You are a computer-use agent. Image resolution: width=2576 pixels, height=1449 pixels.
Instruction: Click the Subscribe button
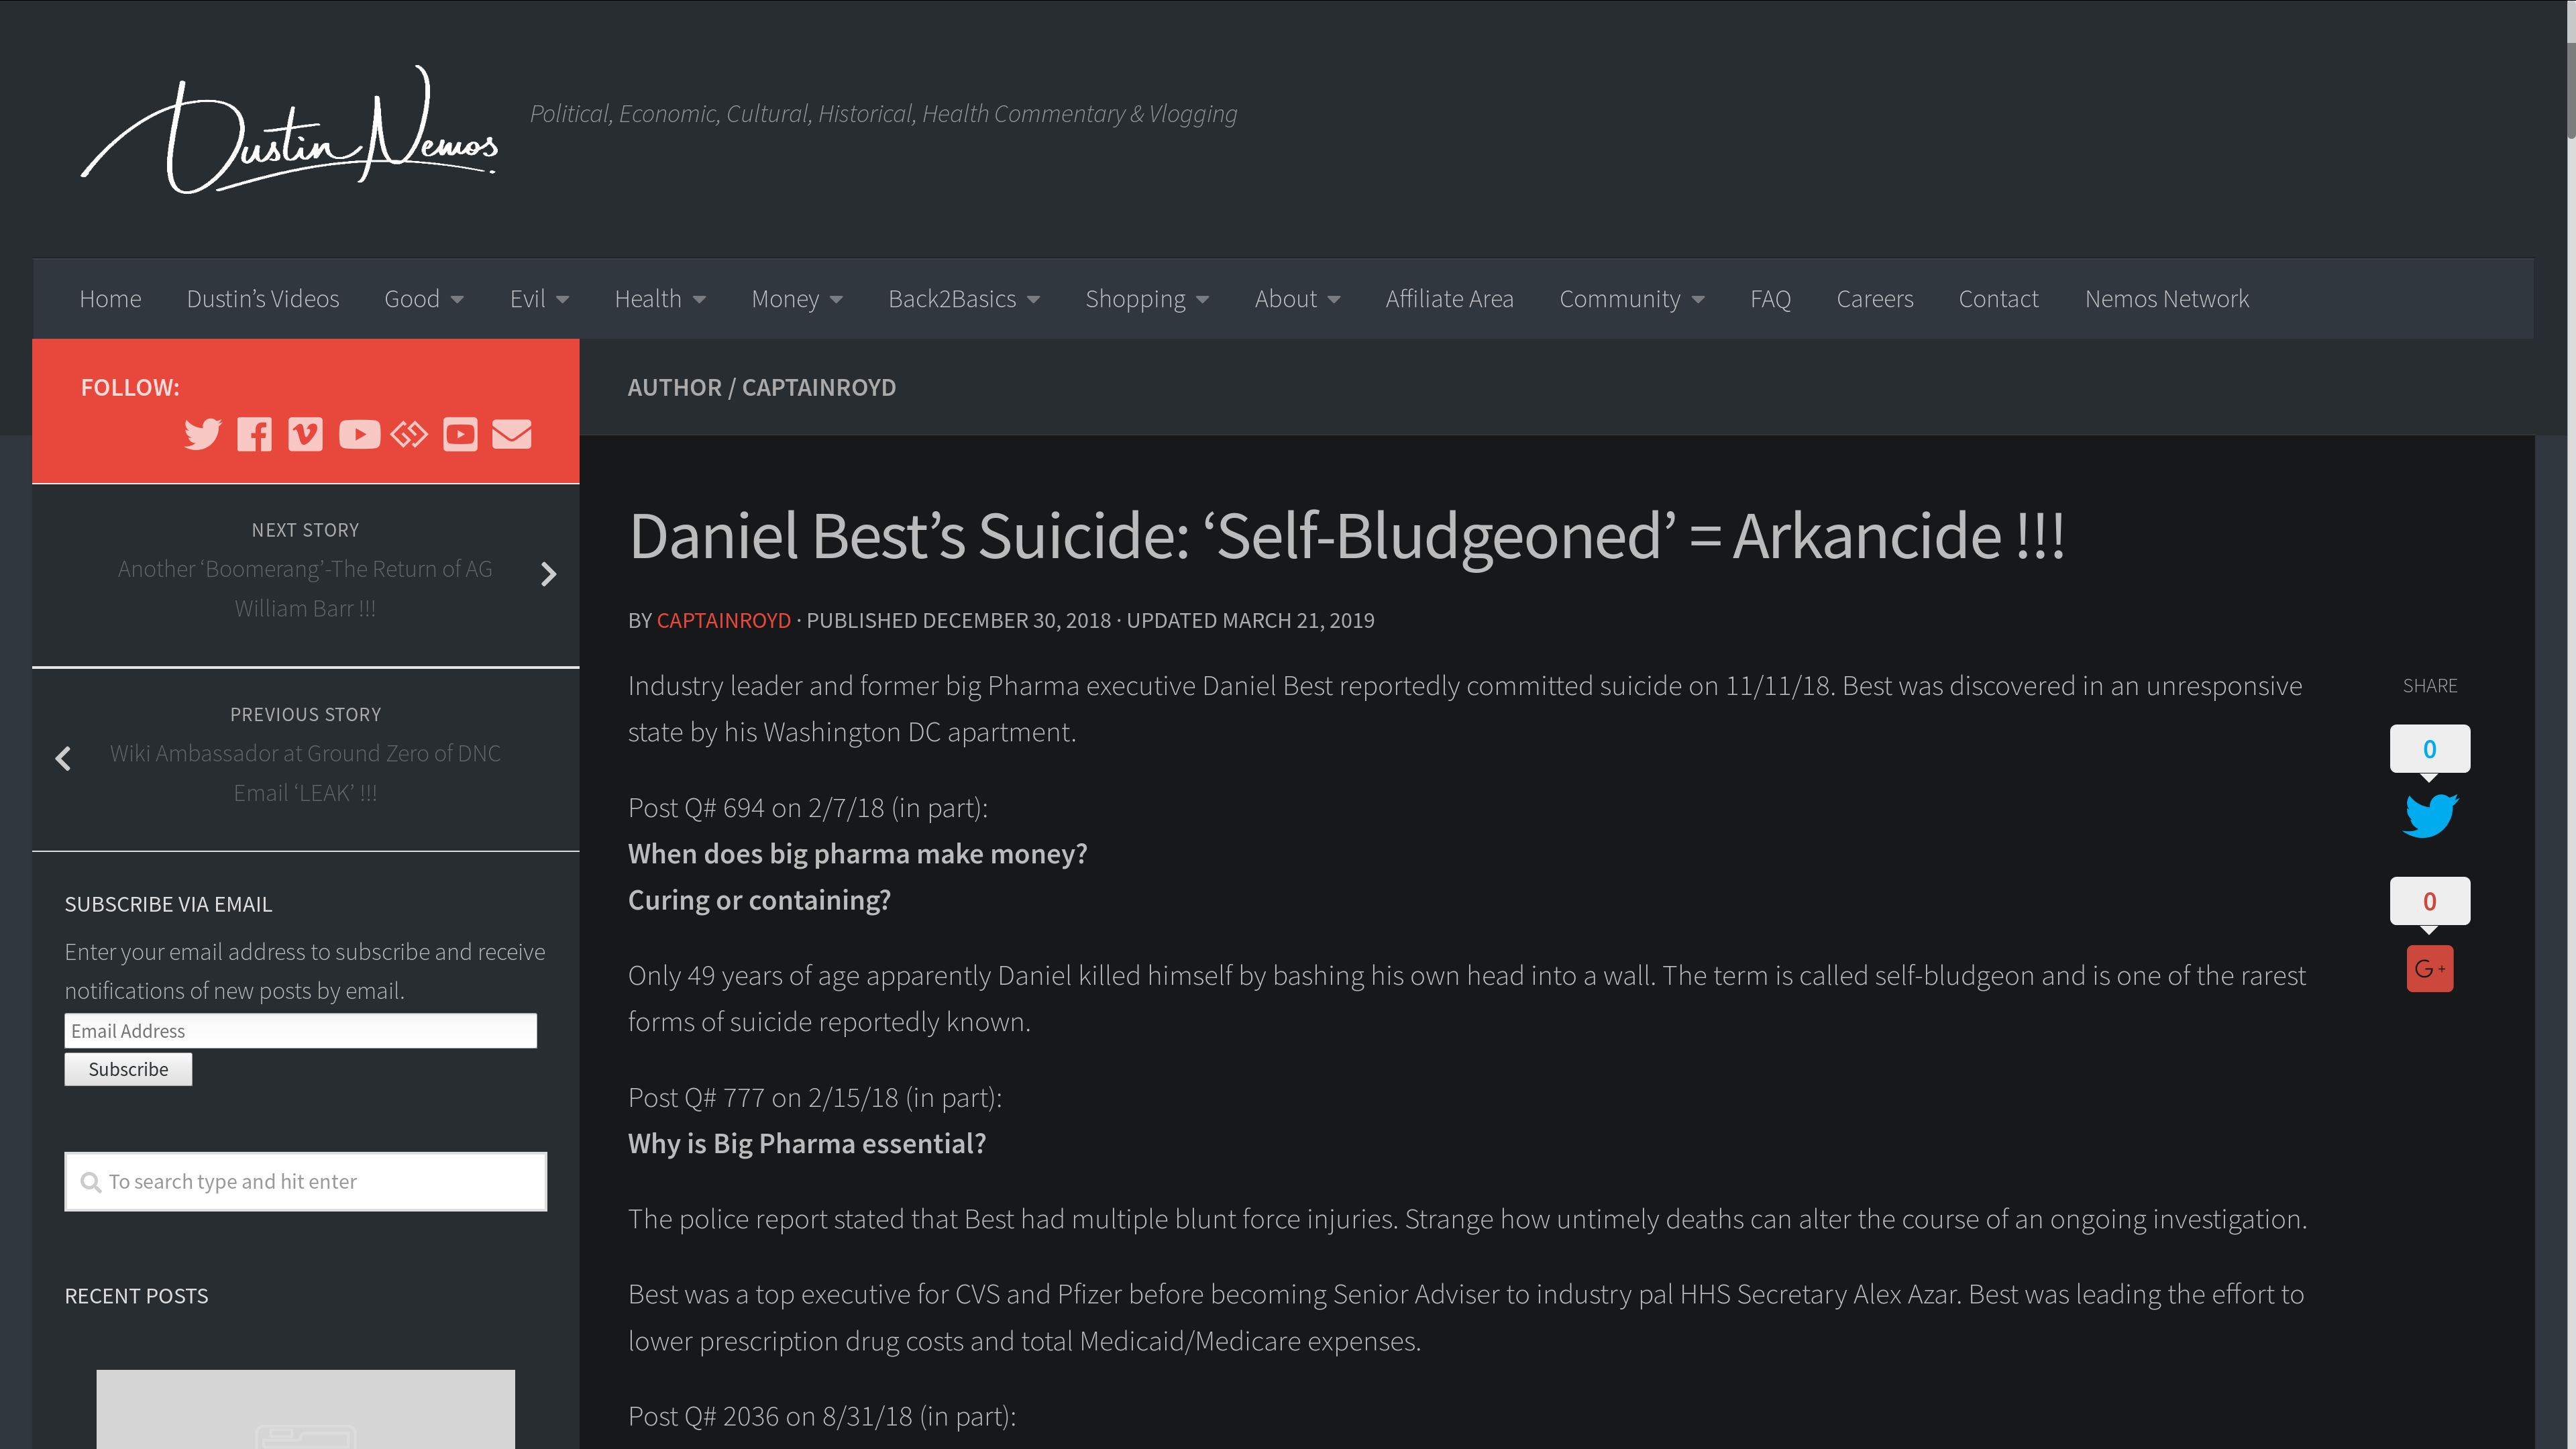[128, 1069]
